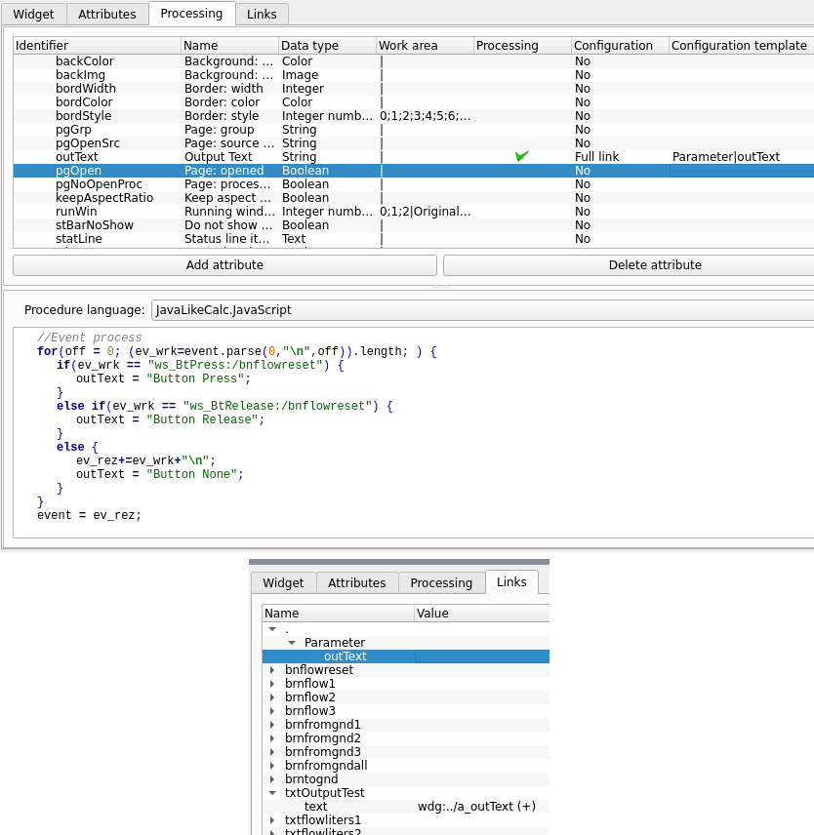Select the pgOpen attribute row
This screenshot has height=835, width=814.
pyautogui.click(x=78, y=171)
